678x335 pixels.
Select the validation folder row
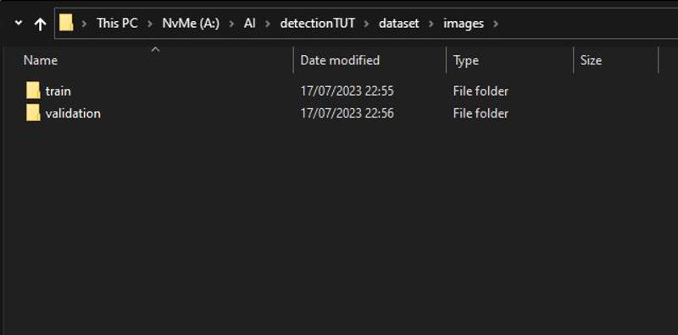click(x=339, y=113)
